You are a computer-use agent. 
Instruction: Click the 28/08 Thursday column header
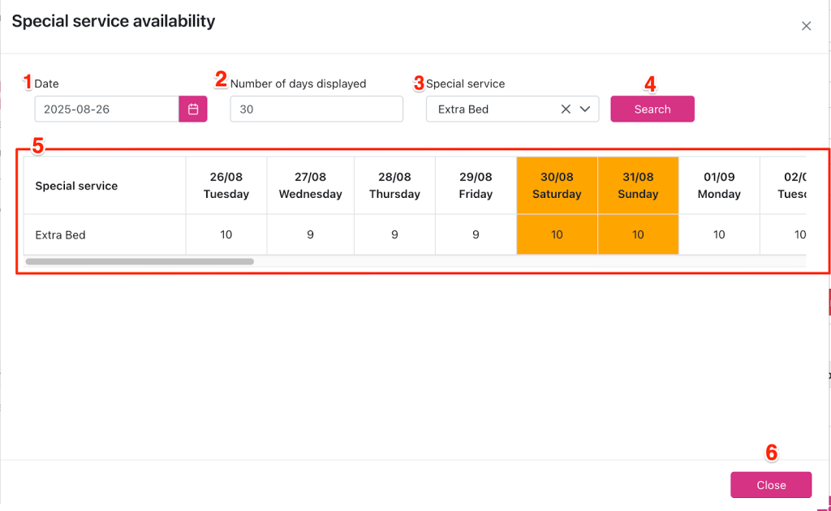(x=394, y=186)
